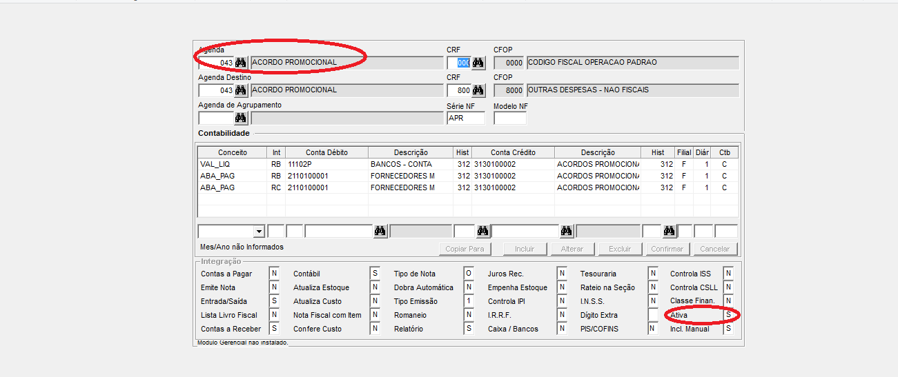Image resolution: width=898 pixels, height=377 pixels.
Task: Click binoculars next to credit account entry field
Action: point(567,231)
